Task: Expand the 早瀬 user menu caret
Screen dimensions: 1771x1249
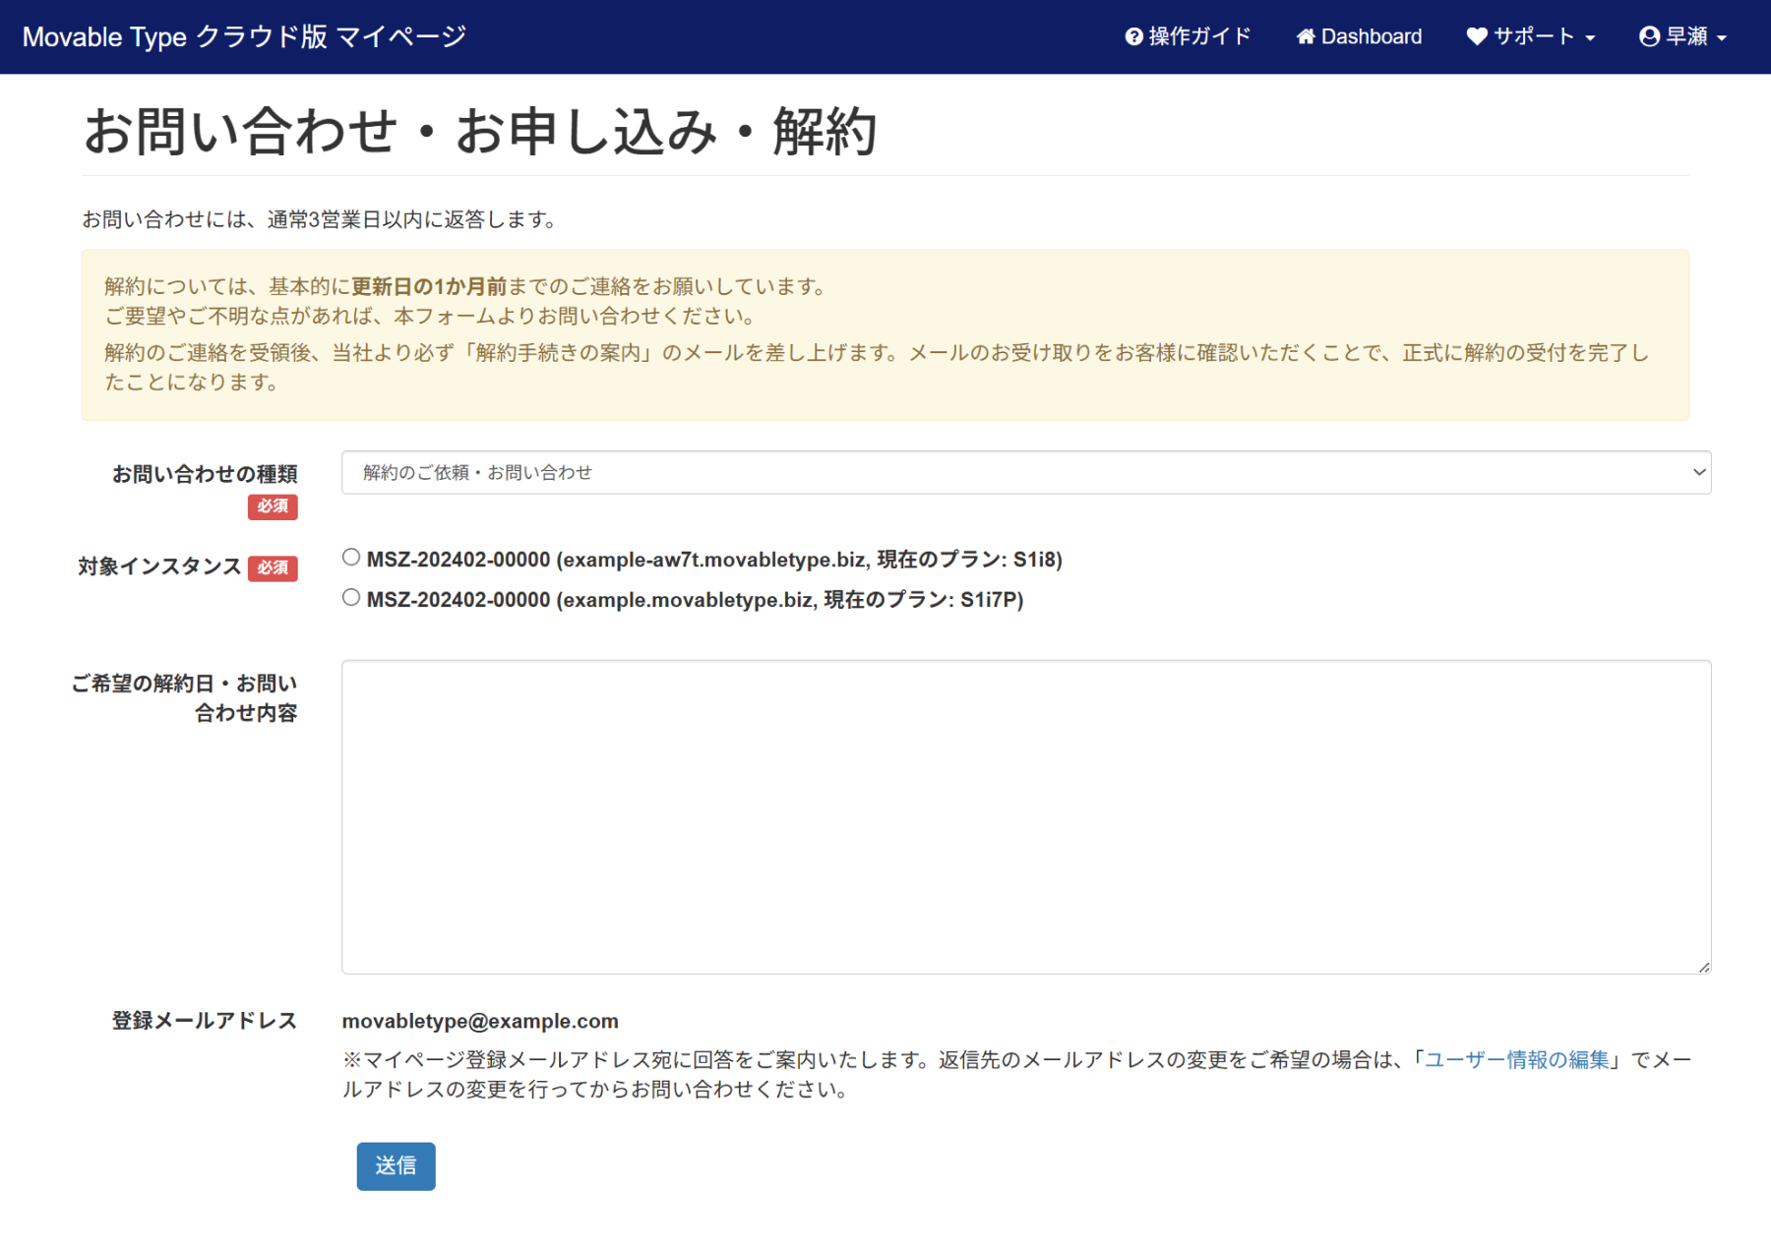Action: pyautogui.click(x=1722, y=38)
